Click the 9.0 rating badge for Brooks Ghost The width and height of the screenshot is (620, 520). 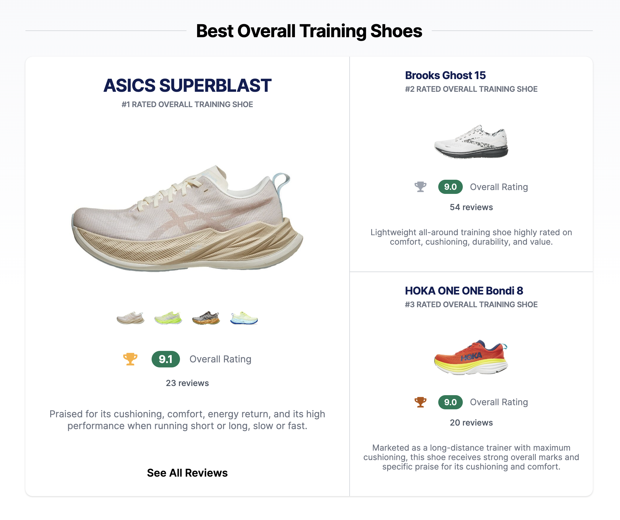point(450,187)
